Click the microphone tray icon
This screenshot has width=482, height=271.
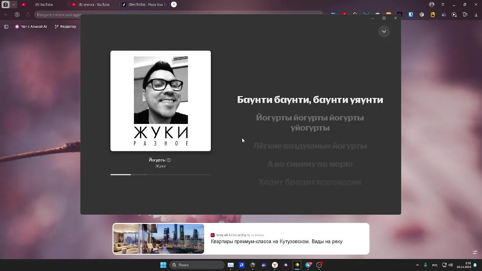[426, 265]
